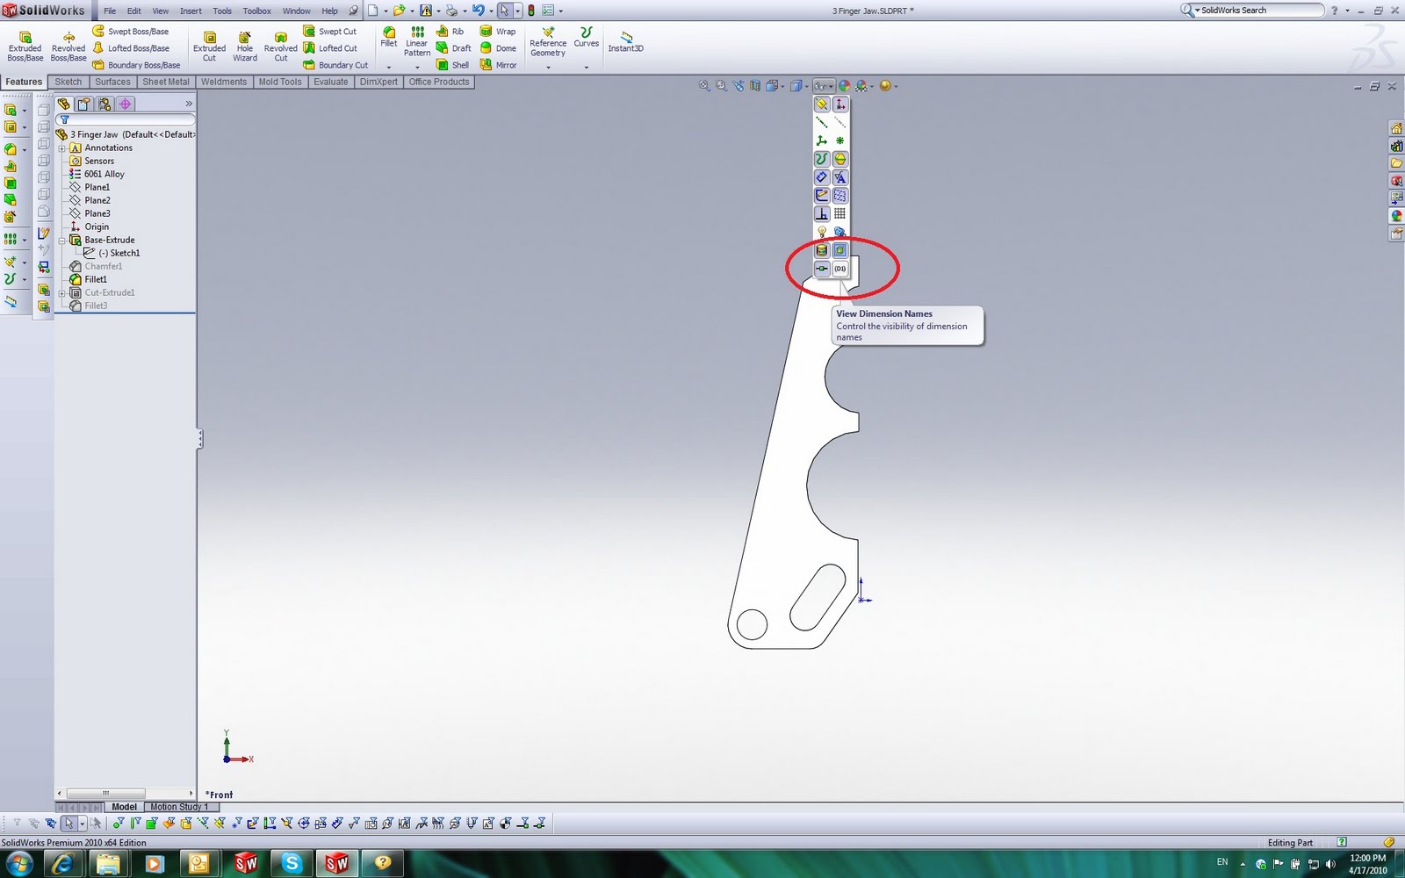This screenshot has height=878, width=1405.
Task: Open Windows Explorer folder on taskbar
Action: 108,863
